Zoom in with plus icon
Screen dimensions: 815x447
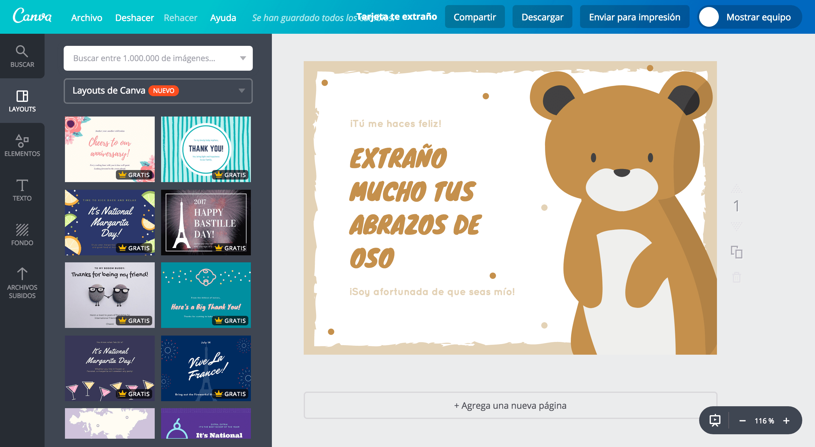(x=786, y=421)
